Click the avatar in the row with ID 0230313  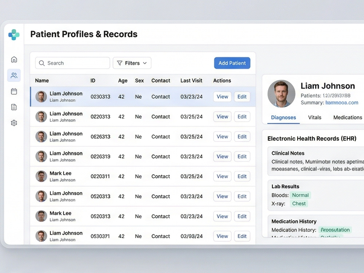41,96
